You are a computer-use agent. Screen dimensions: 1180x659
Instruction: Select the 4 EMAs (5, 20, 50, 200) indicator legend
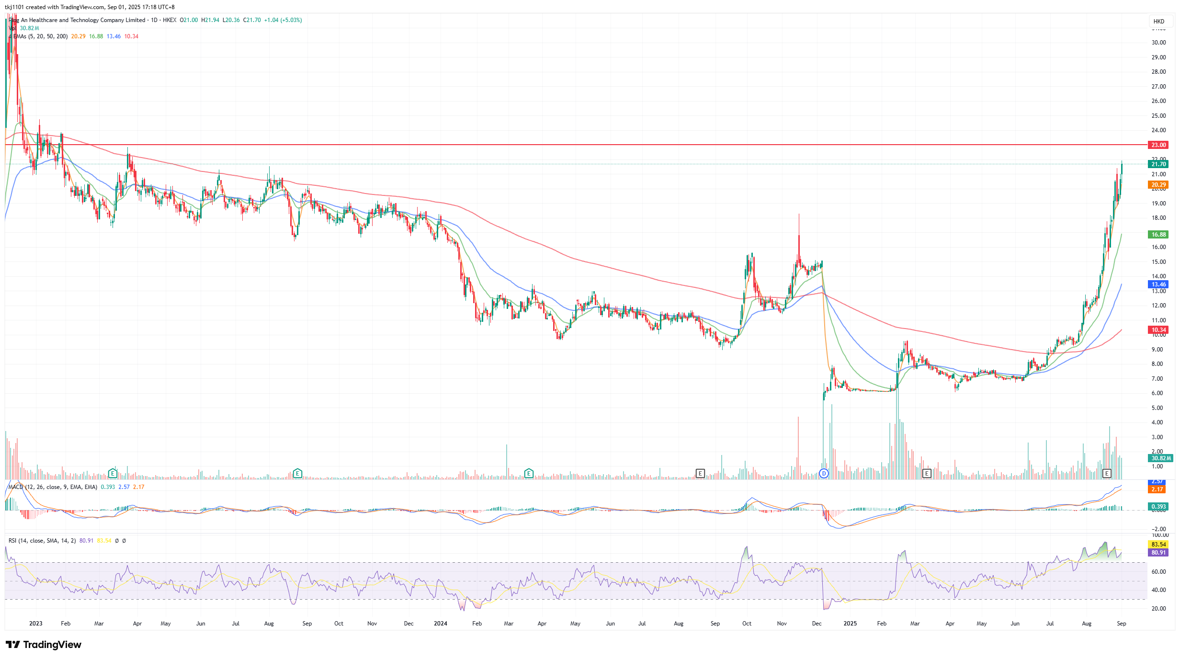[38, 36]
